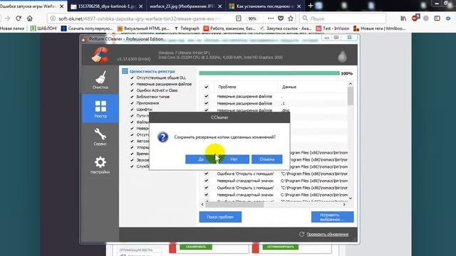Go forward in the browser history

pyautogui.click(x=7, y=18)
